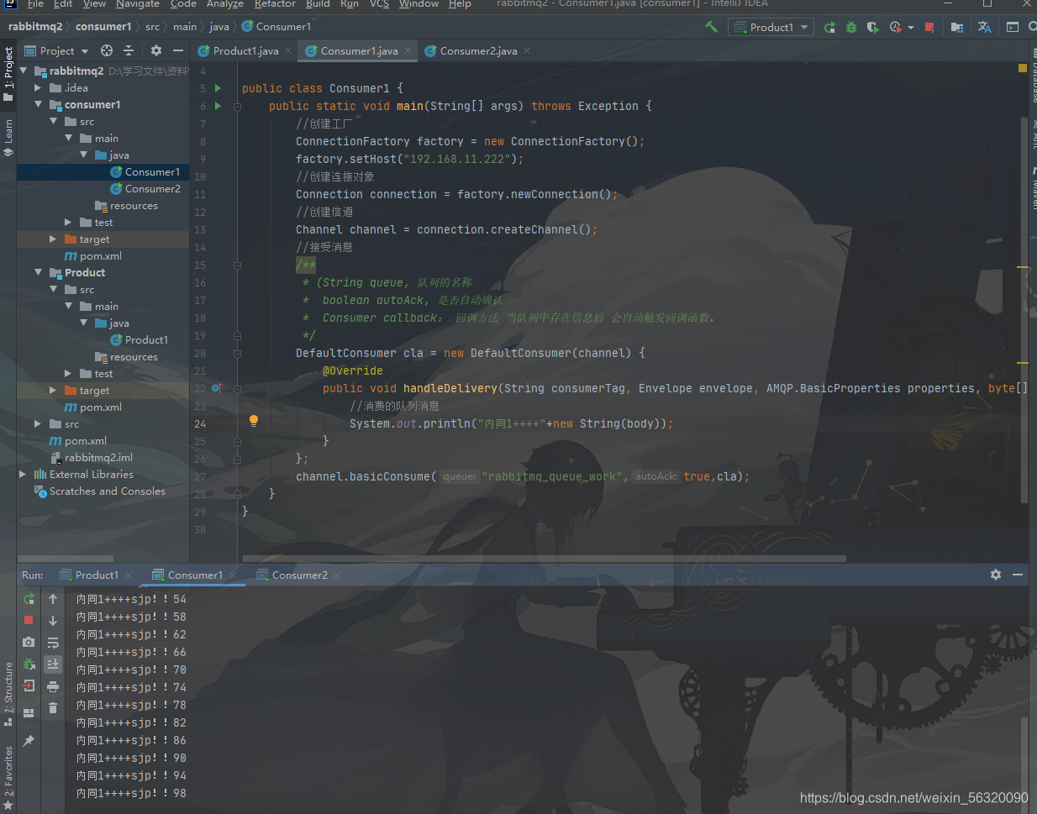Click the Translate icon

[985, 27]
